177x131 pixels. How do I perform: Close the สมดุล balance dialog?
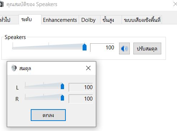coord(88,68)
